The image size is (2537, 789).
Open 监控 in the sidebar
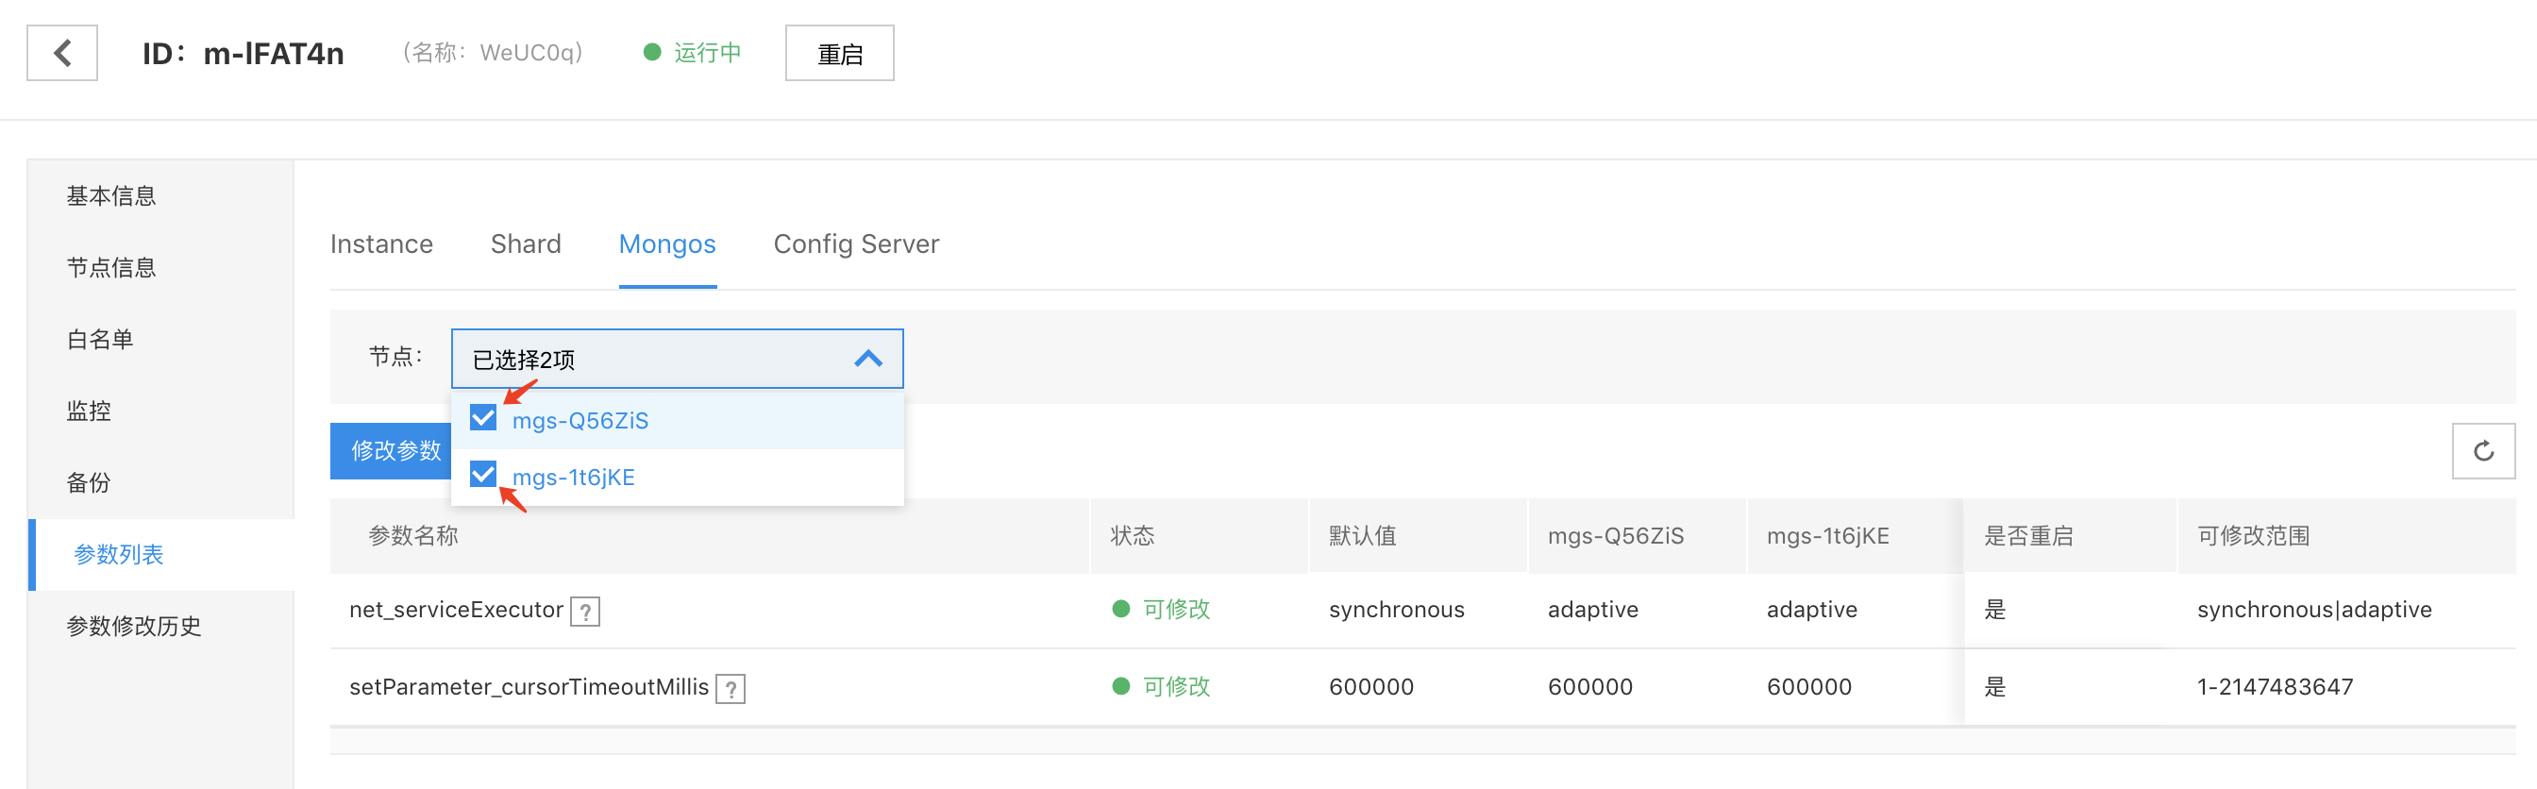click(89, 411)
